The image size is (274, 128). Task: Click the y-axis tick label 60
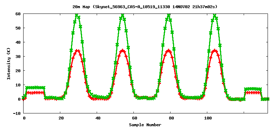(x=18, y=14)
